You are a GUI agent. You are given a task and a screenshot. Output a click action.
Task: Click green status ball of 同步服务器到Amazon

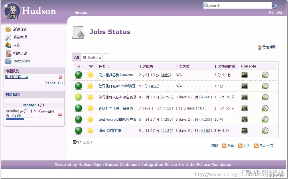coord(78,75)
